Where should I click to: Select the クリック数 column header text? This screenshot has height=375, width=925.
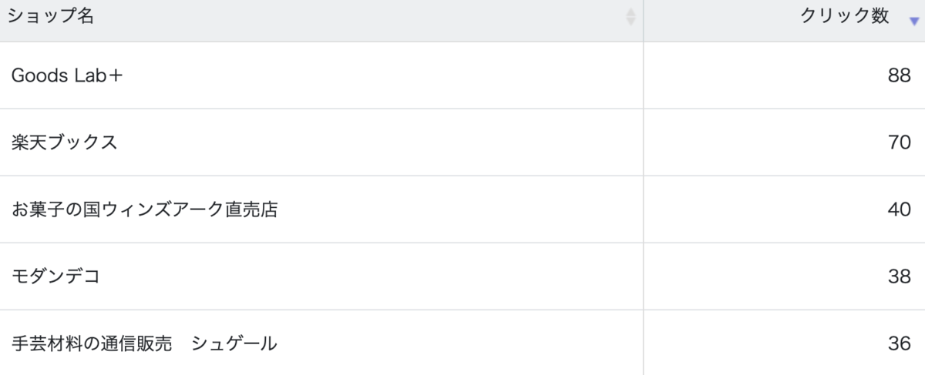coord(845,17)
